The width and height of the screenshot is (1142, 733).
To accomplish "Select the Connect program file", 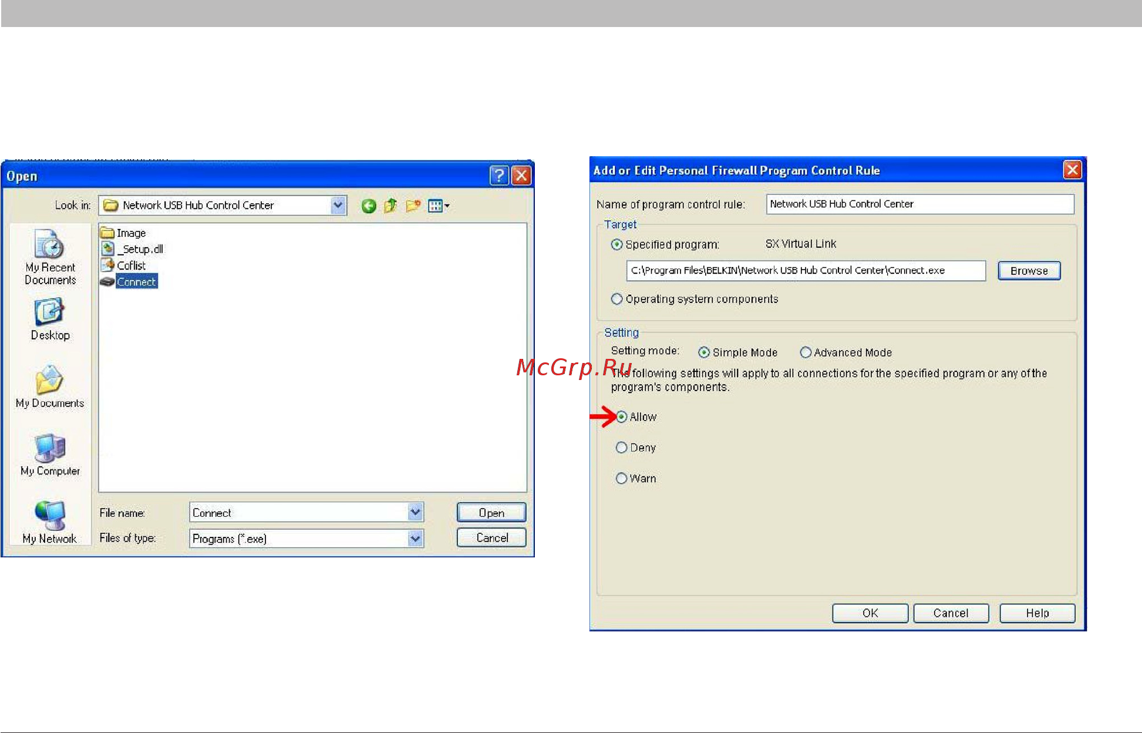I will pos(129,282).
